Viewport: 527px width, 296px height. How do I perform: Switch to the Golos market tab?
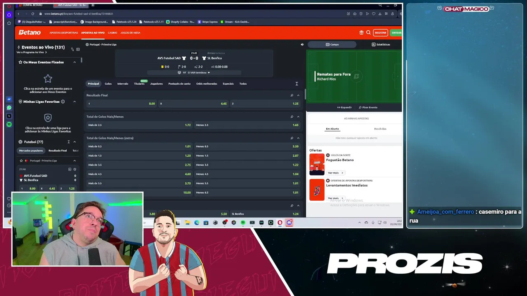click(108, 84)
